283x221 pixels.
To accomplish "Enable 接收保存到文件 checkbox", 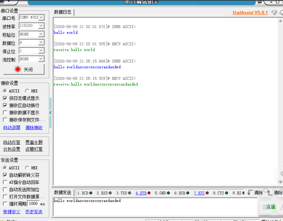I will pos(5,120).
